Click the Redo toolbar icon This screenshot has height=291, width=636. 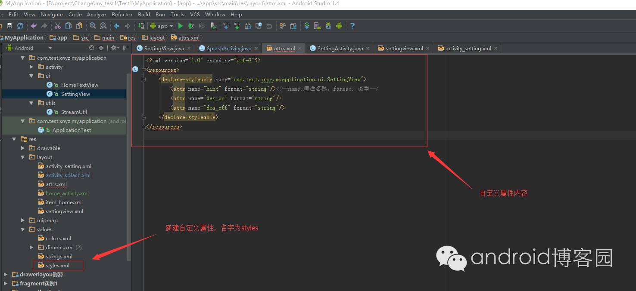pyautogui.click(x=44, y=26)
